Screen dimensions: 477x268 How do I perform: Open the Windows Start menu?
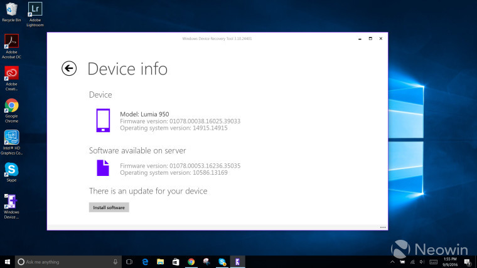click(x=8, y=262)
